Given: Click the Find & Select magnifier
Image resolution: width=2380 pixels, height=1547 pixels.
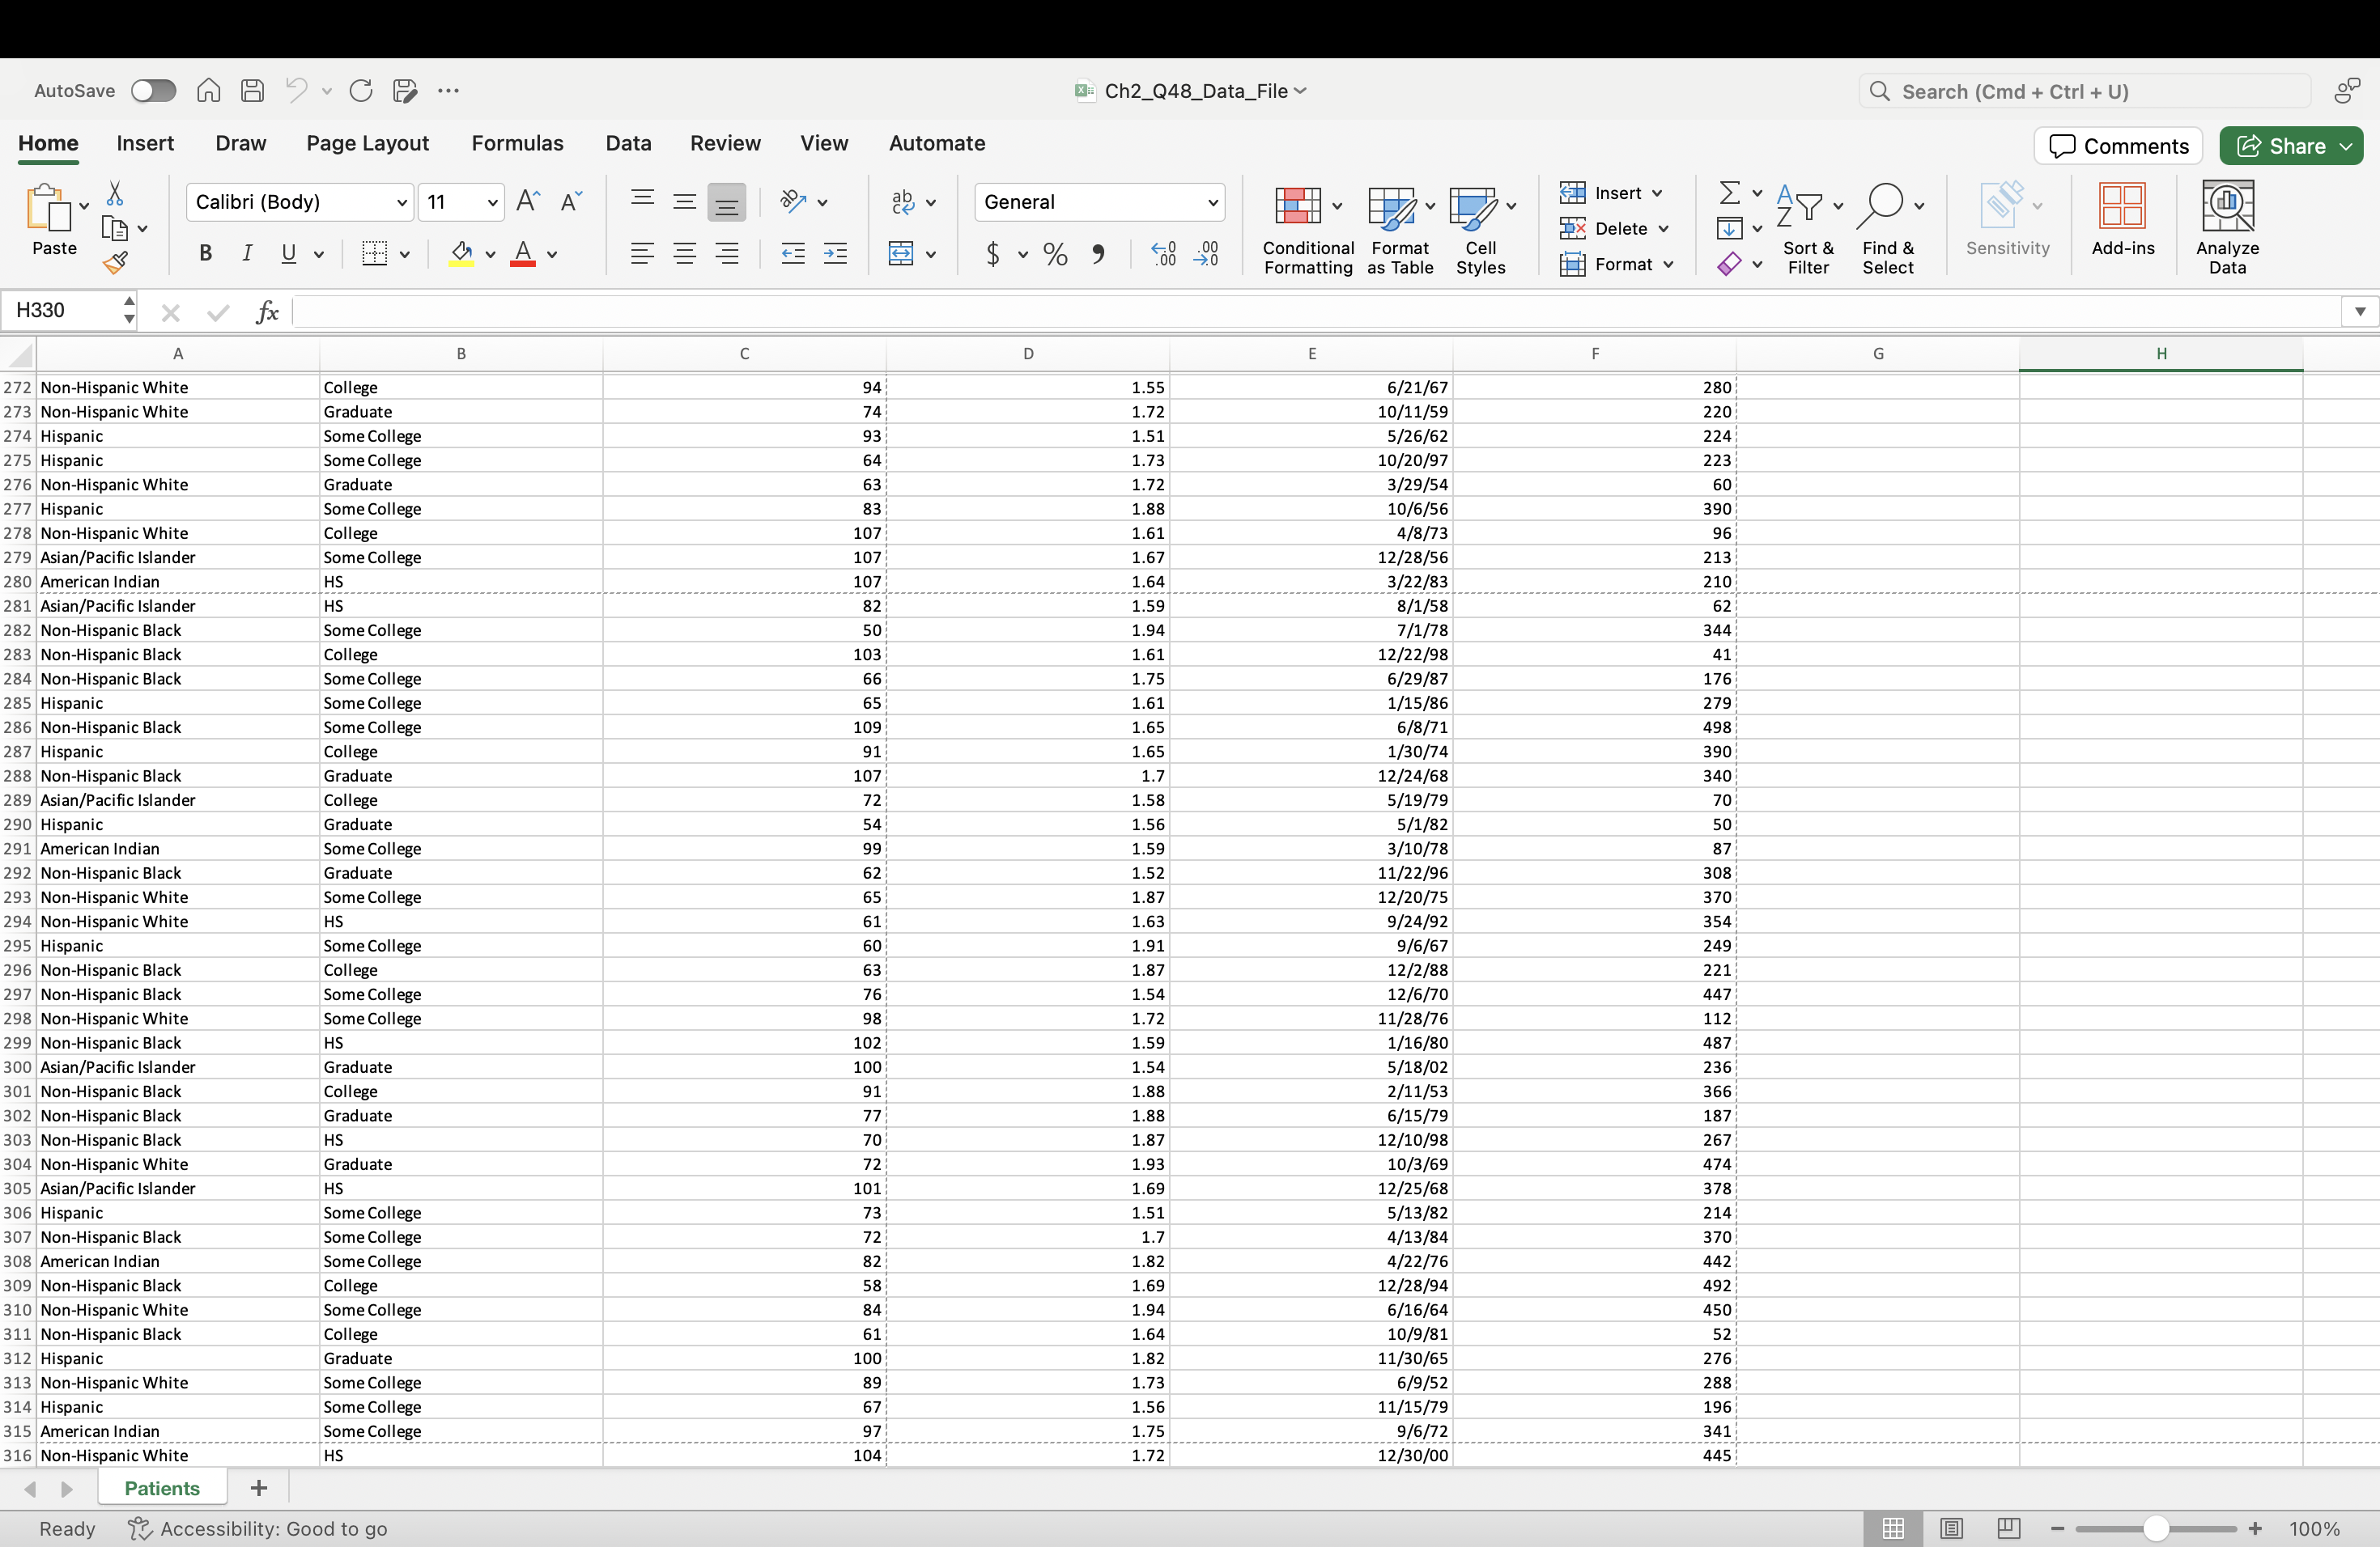Looking at the screenshot, I should coord(1887,228).
